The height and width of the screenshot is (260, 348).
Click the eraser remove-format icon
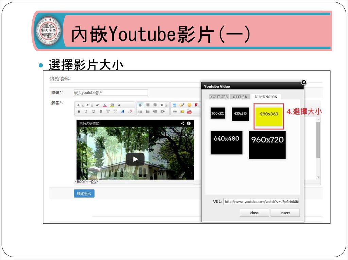pos(130,112)
